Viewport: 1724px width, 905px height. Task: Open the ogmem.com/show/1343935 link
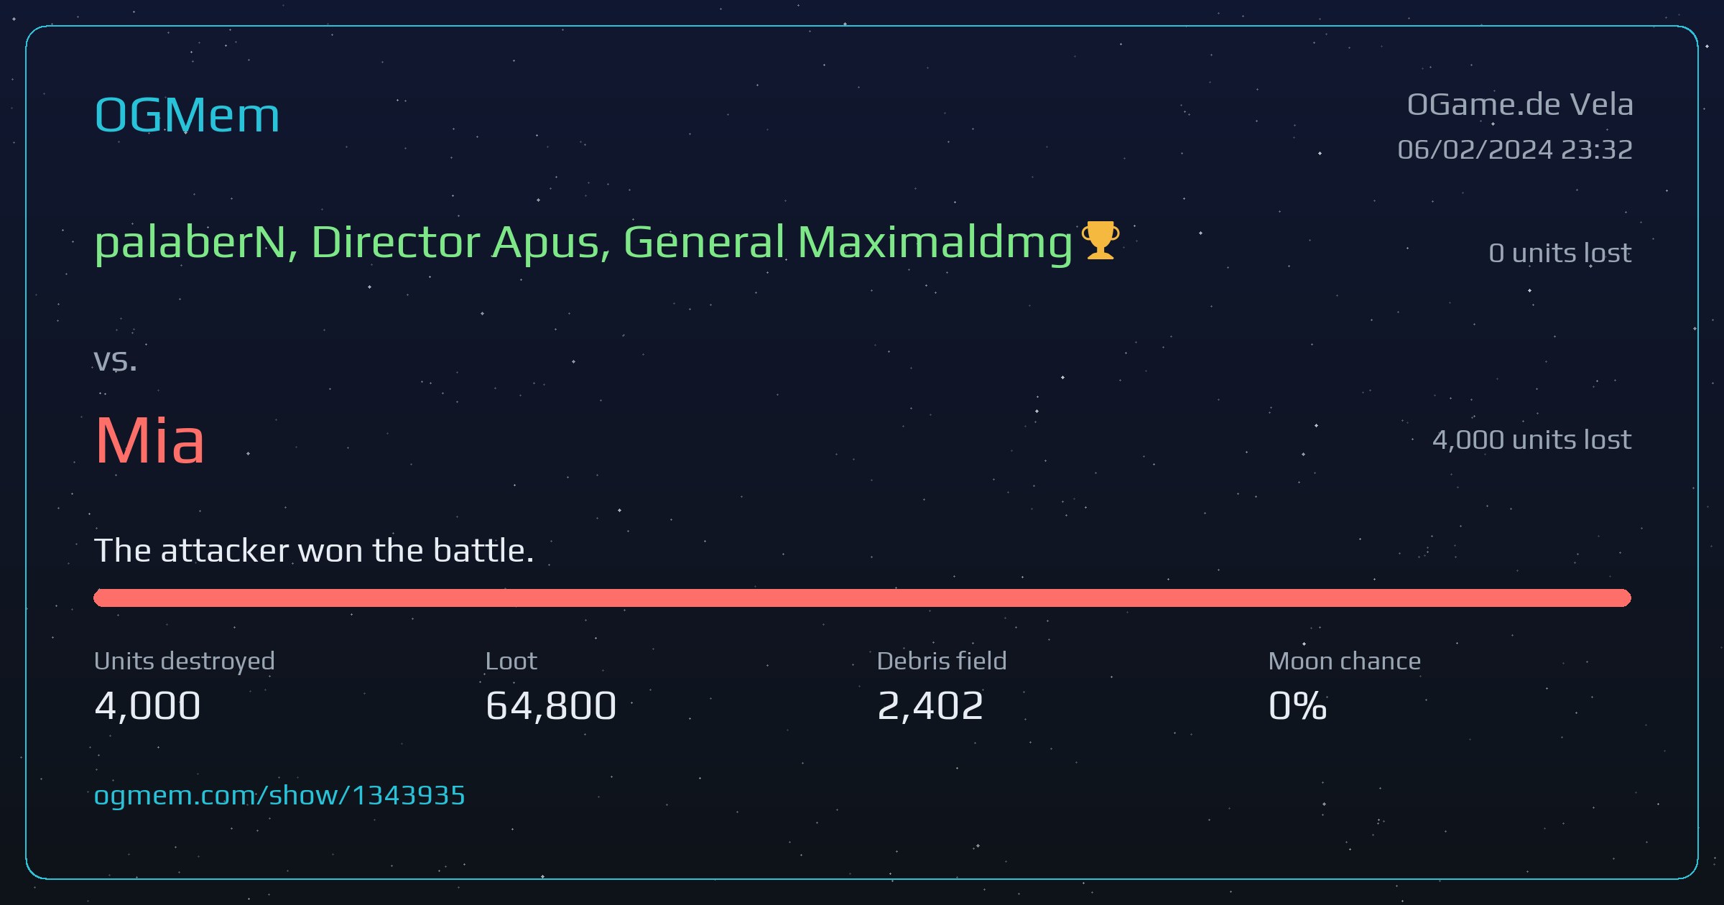(x=279, y=795)
